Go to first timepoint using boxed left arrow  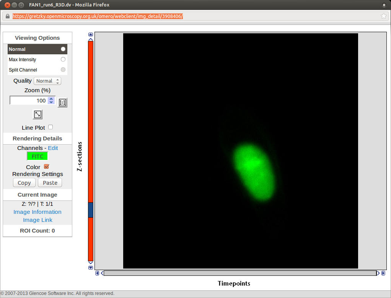click(97, 273)
